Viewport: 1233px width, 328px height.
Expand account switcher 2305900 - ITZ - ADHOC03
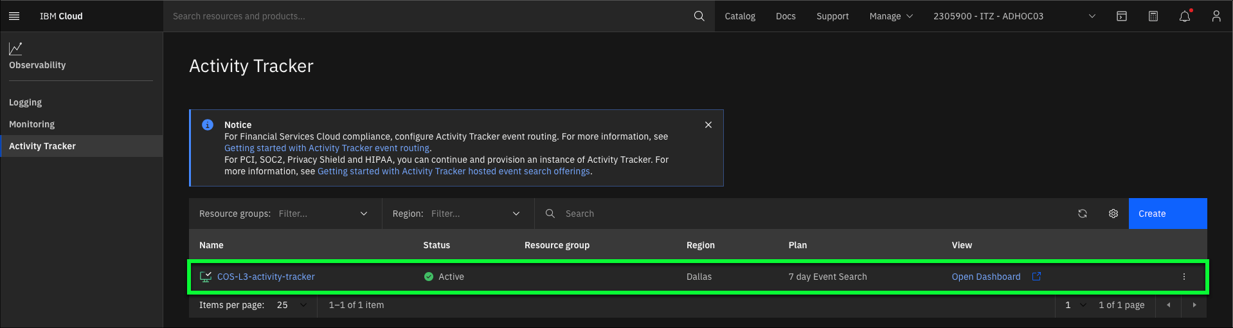[x=1014, y=16]
